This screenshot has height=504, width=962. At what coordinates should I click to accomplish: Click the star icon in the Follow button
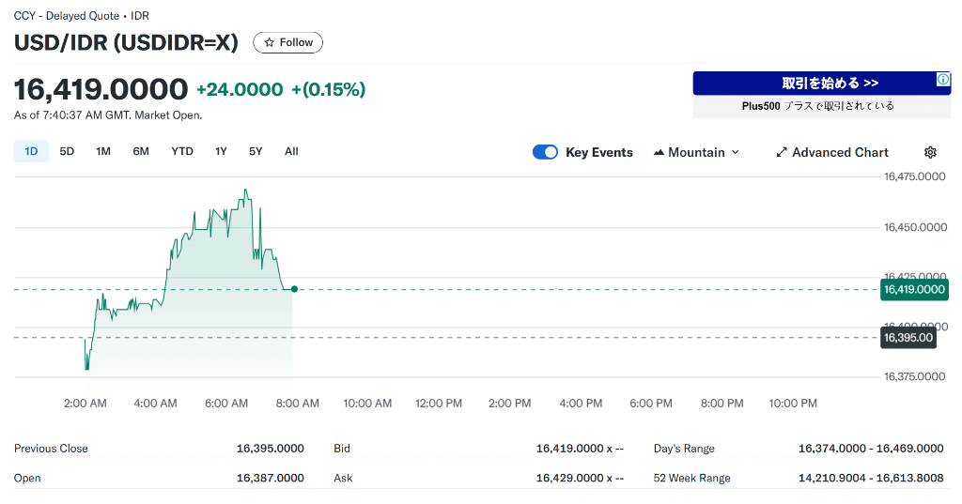pos(269,42)
